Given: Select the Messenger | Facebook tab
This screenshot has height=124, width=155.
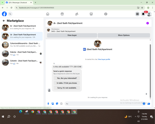Looking at the screenshot, I should [19, 2].
